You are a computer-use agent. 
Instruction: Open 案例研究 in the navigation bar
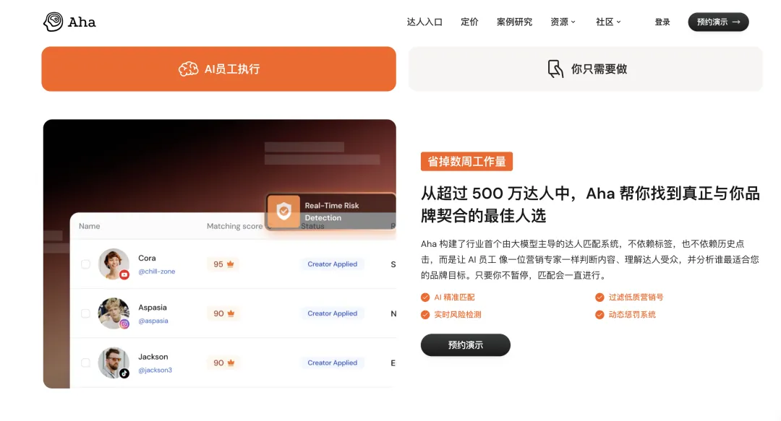(x=514, y=22)
